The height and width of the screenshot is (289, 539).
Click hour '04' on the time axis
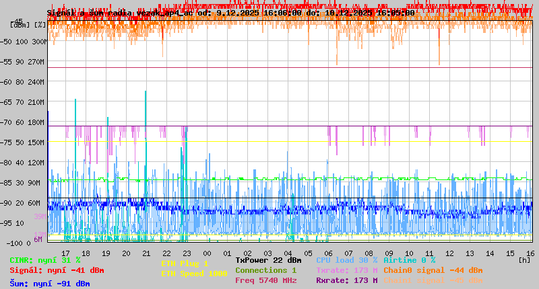(x=288, y=253)
